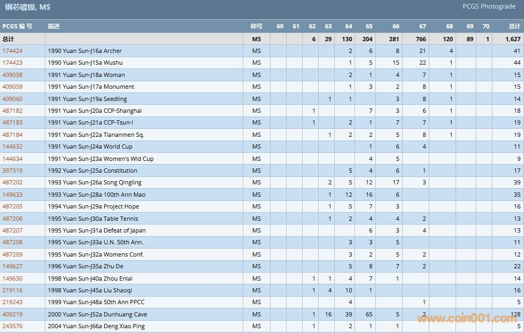Click the 描述 column header
The height and width of the screenshot is (333, 524).
(53, 26)
